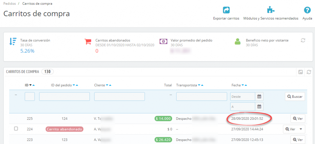The width and height of the screenshot is (315, 144).
Task: Click the 130 carts count badge
Action: click(x=48, y=72)
